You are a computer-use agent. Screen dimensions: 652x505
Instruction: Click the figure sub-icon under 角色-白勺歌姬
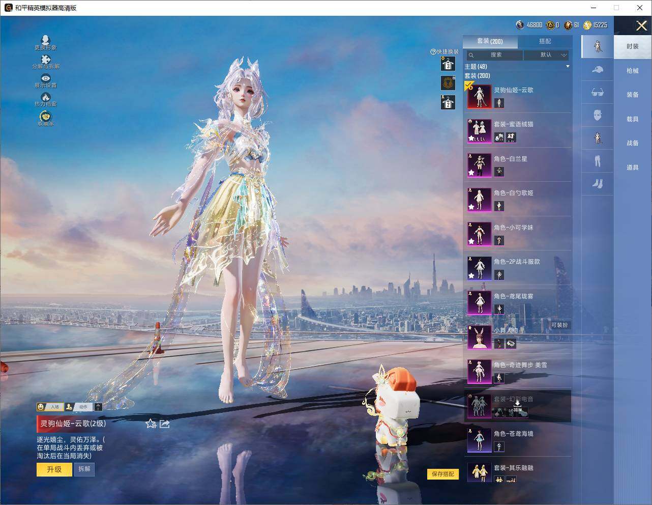[x=499, y=206]
